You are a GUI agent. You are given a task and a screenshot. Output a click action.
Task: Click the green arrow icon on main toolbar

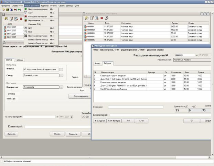[x=19, y=10]
